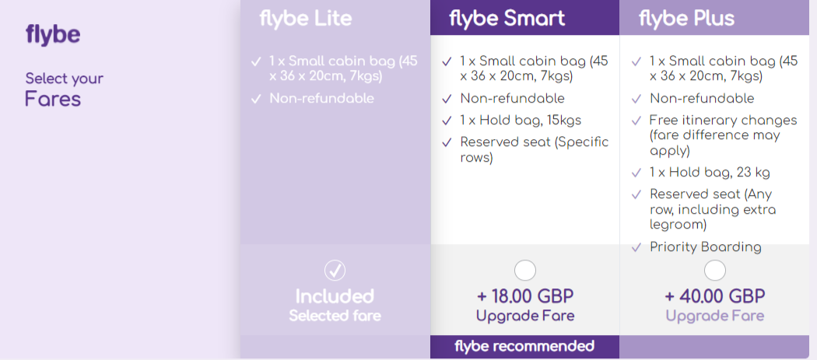
Task: Click the checkmark beside Lite's Non-refundable
Action: (256, 99)
